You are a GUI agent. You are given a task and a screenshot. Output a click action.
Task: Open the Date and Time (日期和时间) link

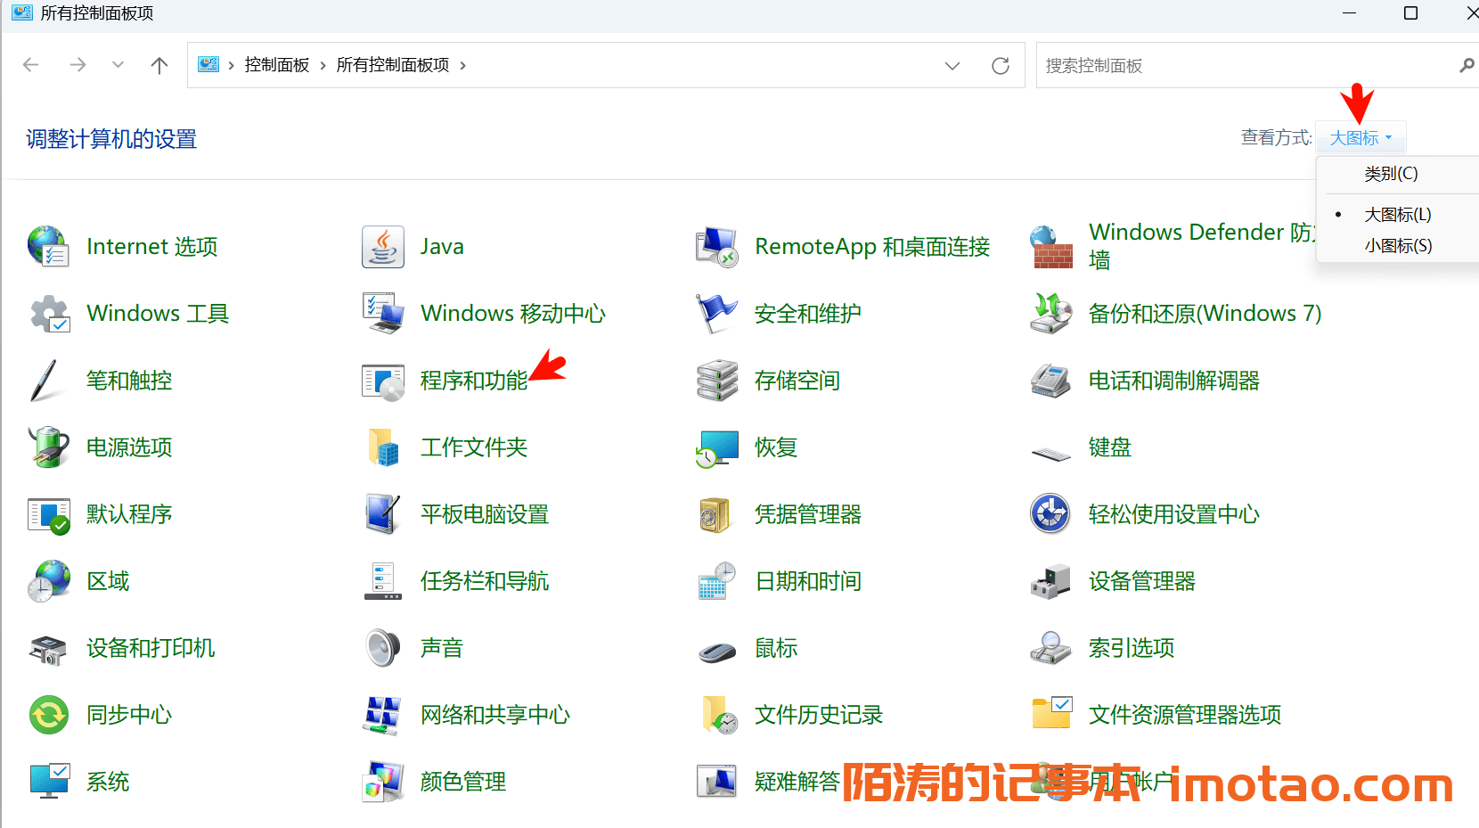click(x=807, y=582)
